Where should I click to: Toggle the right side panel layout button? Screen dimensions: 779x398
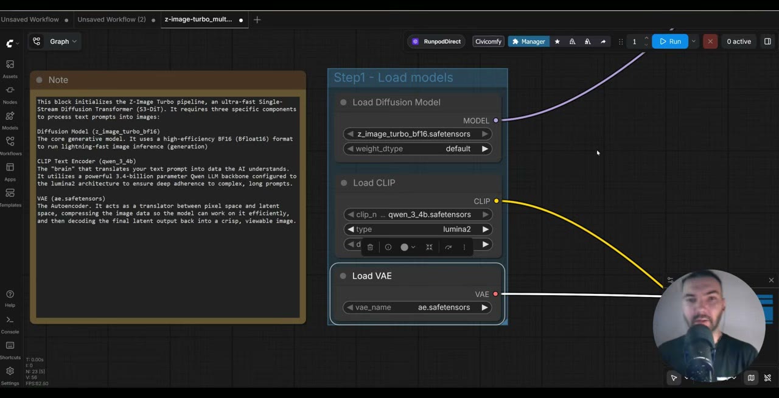point(767,41)
